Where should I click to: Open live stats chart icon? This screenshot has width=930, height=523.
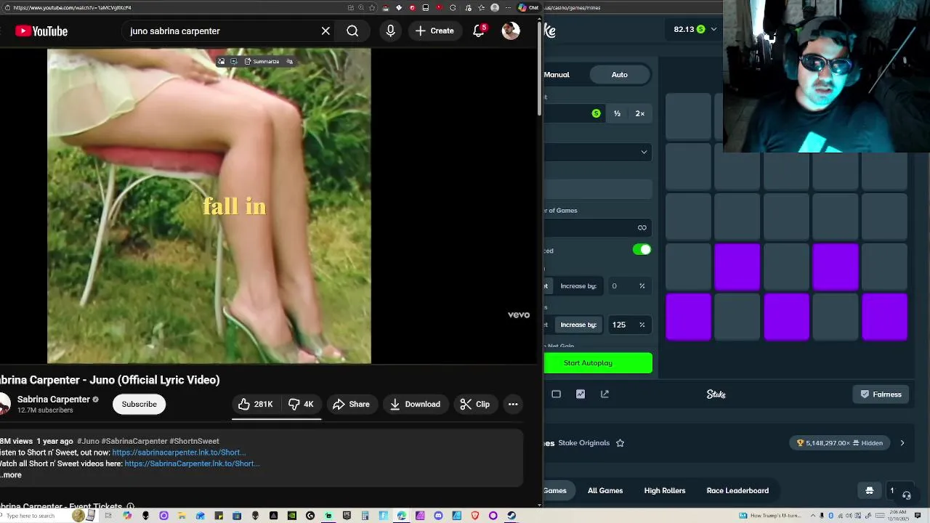coord(581,394)
